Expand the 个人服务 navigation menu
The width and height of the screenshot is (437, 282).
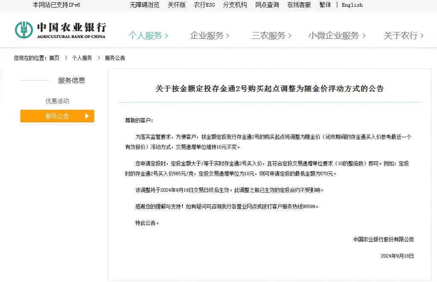click(148, 36)
